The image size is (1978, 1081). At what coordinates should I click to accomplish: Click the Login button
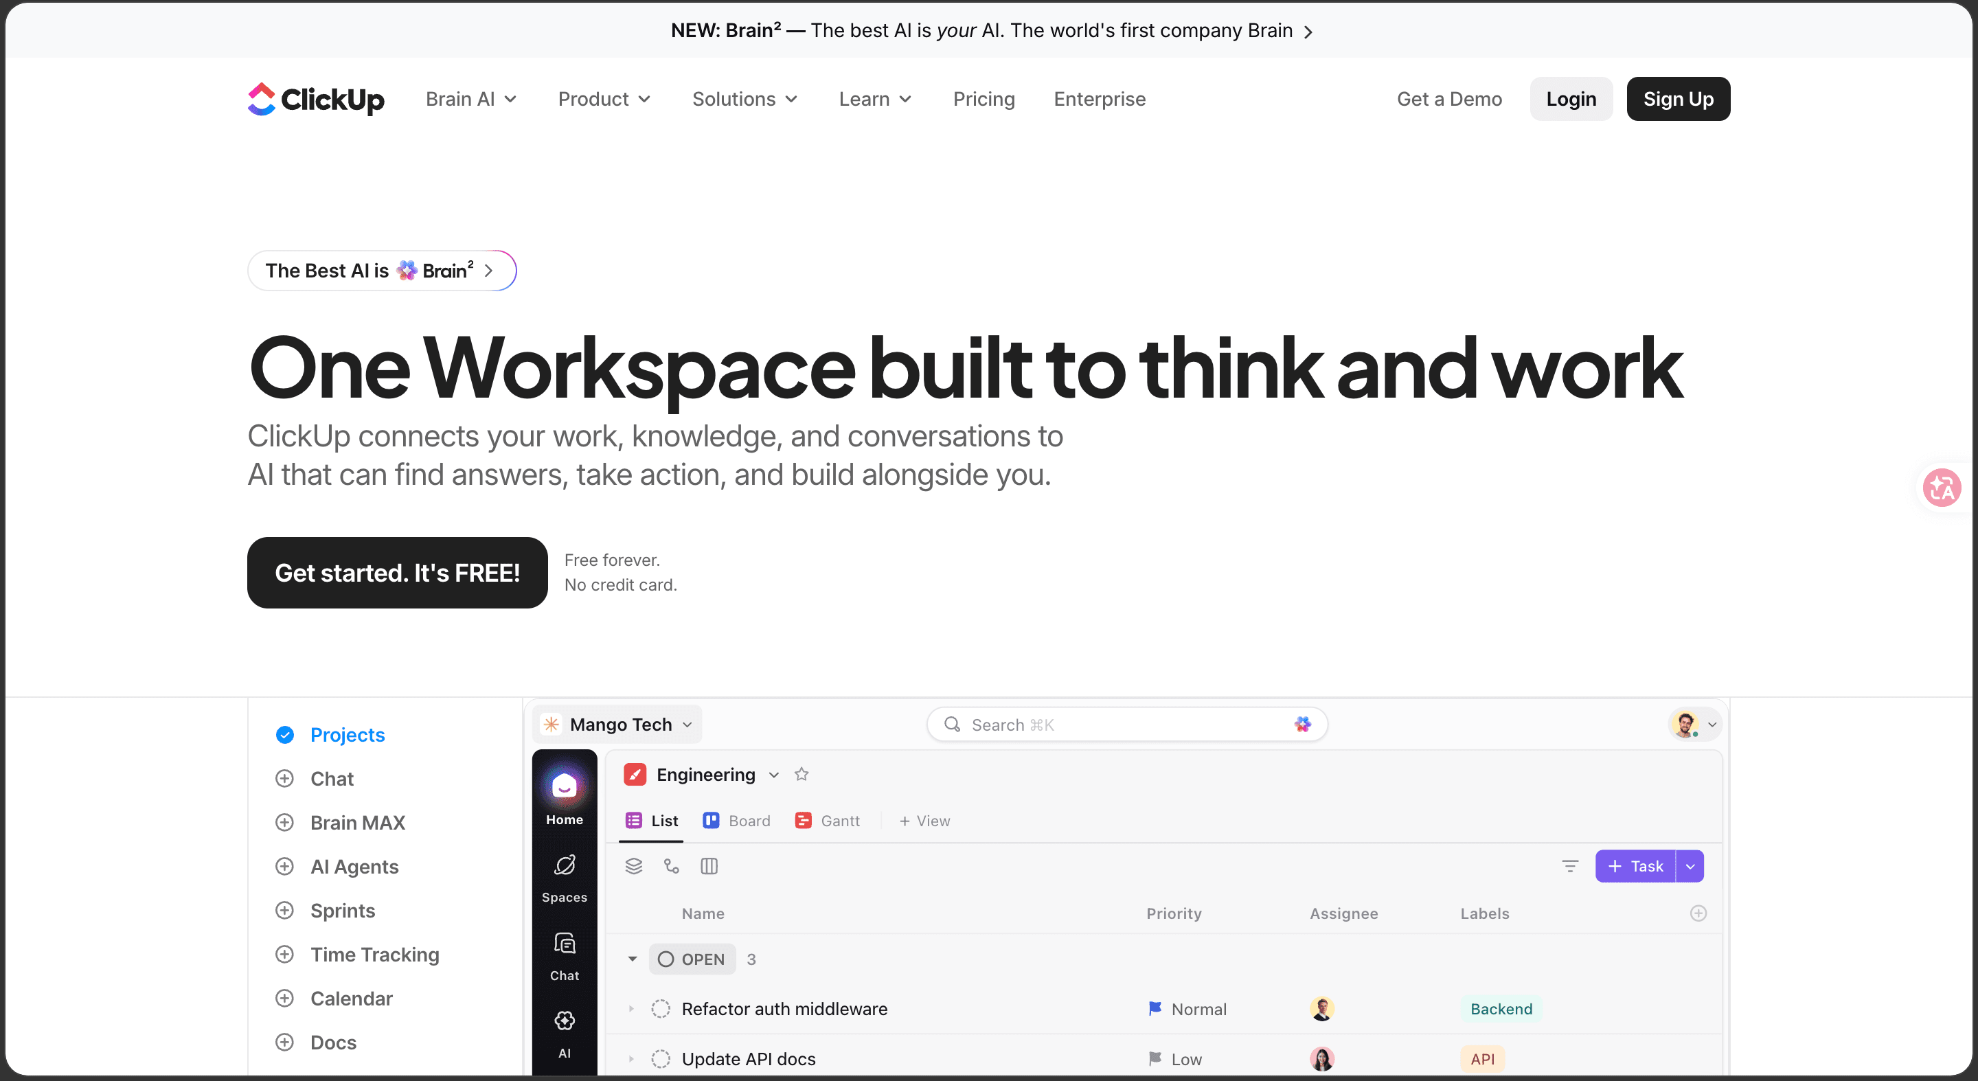point(1570,99)
